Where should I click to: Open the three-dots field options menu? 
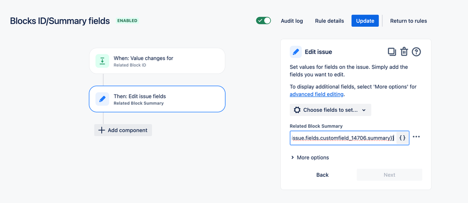[x=416, y=137]
